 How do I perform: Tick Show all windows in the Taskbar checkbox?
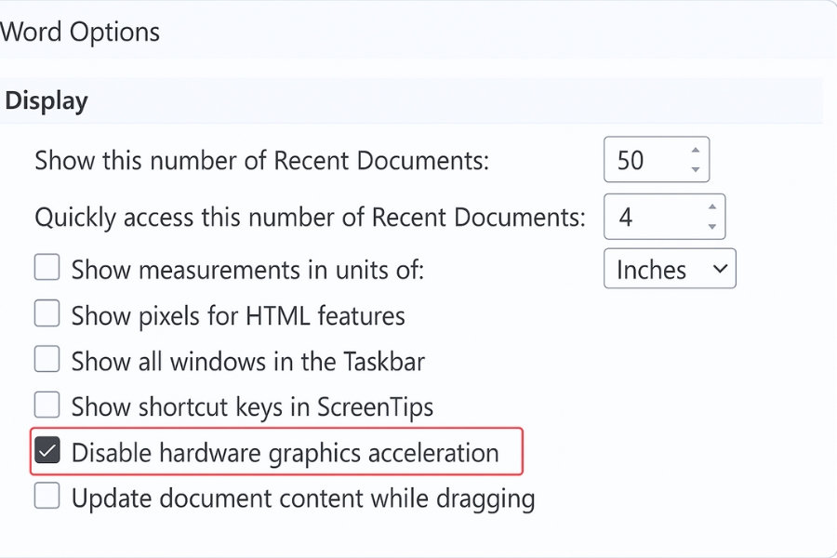tap(46, 360)
